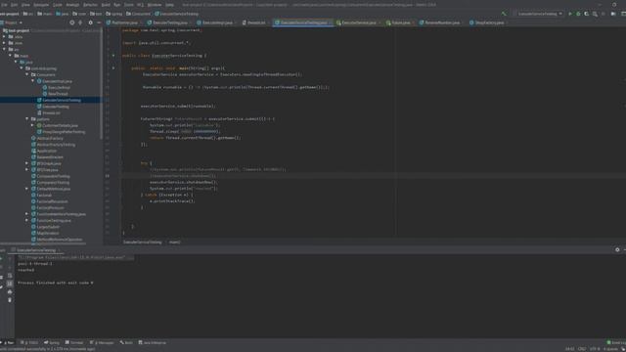Click the green Run button in the toolbar
The image size is (626, 352).
[x=570, y=14]
